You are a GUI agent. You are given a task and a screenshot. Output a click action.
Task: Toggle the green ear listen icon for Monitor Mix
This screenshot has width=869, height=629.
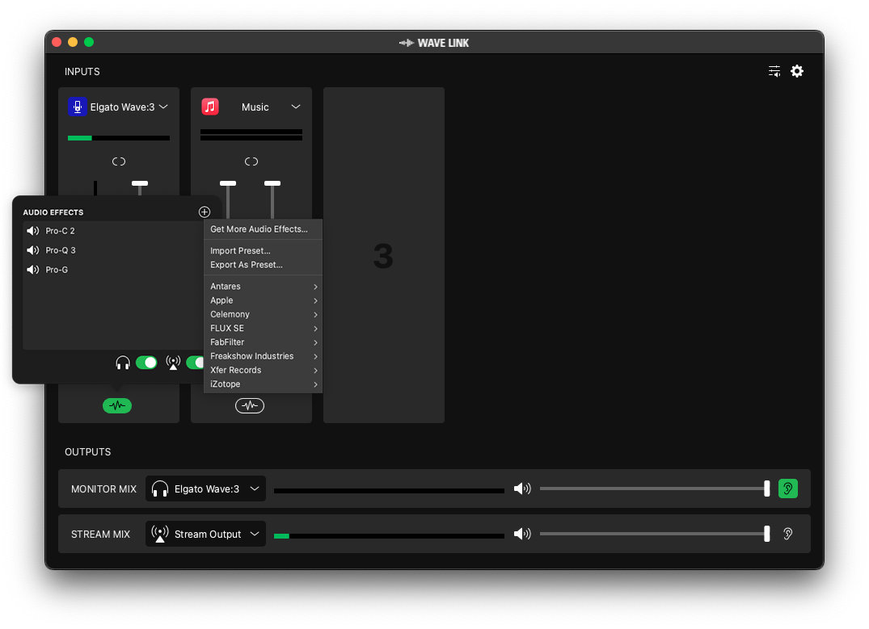coord(787,489)
